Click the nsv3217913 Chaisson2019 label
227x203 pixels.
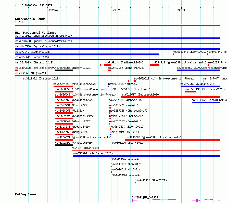coord(34,62)
